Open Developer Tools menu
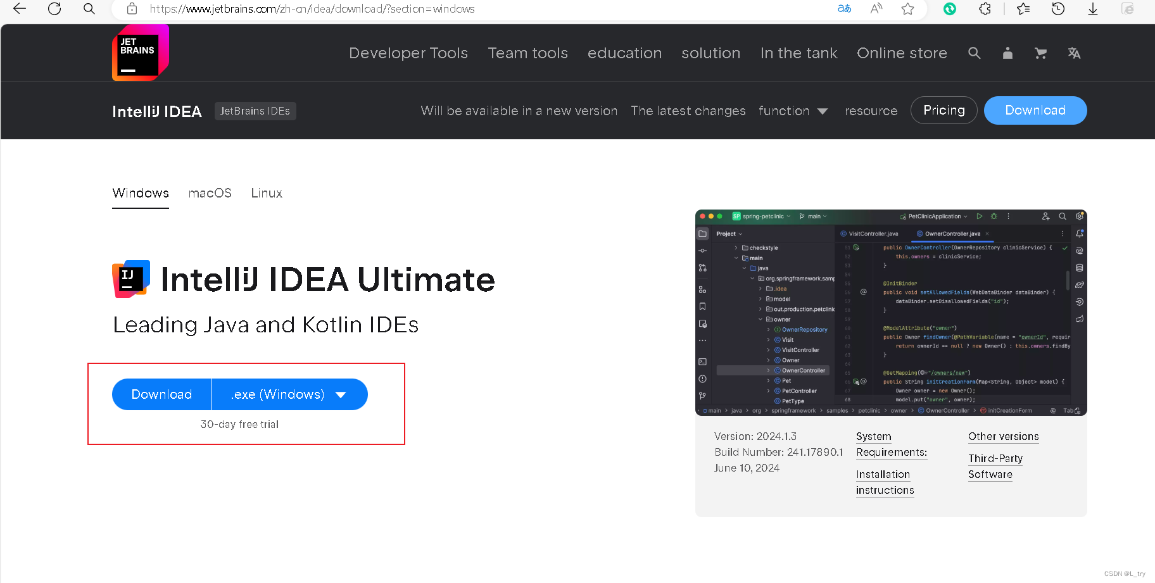The image size is (1155, 583). click(x=408, y=53)
